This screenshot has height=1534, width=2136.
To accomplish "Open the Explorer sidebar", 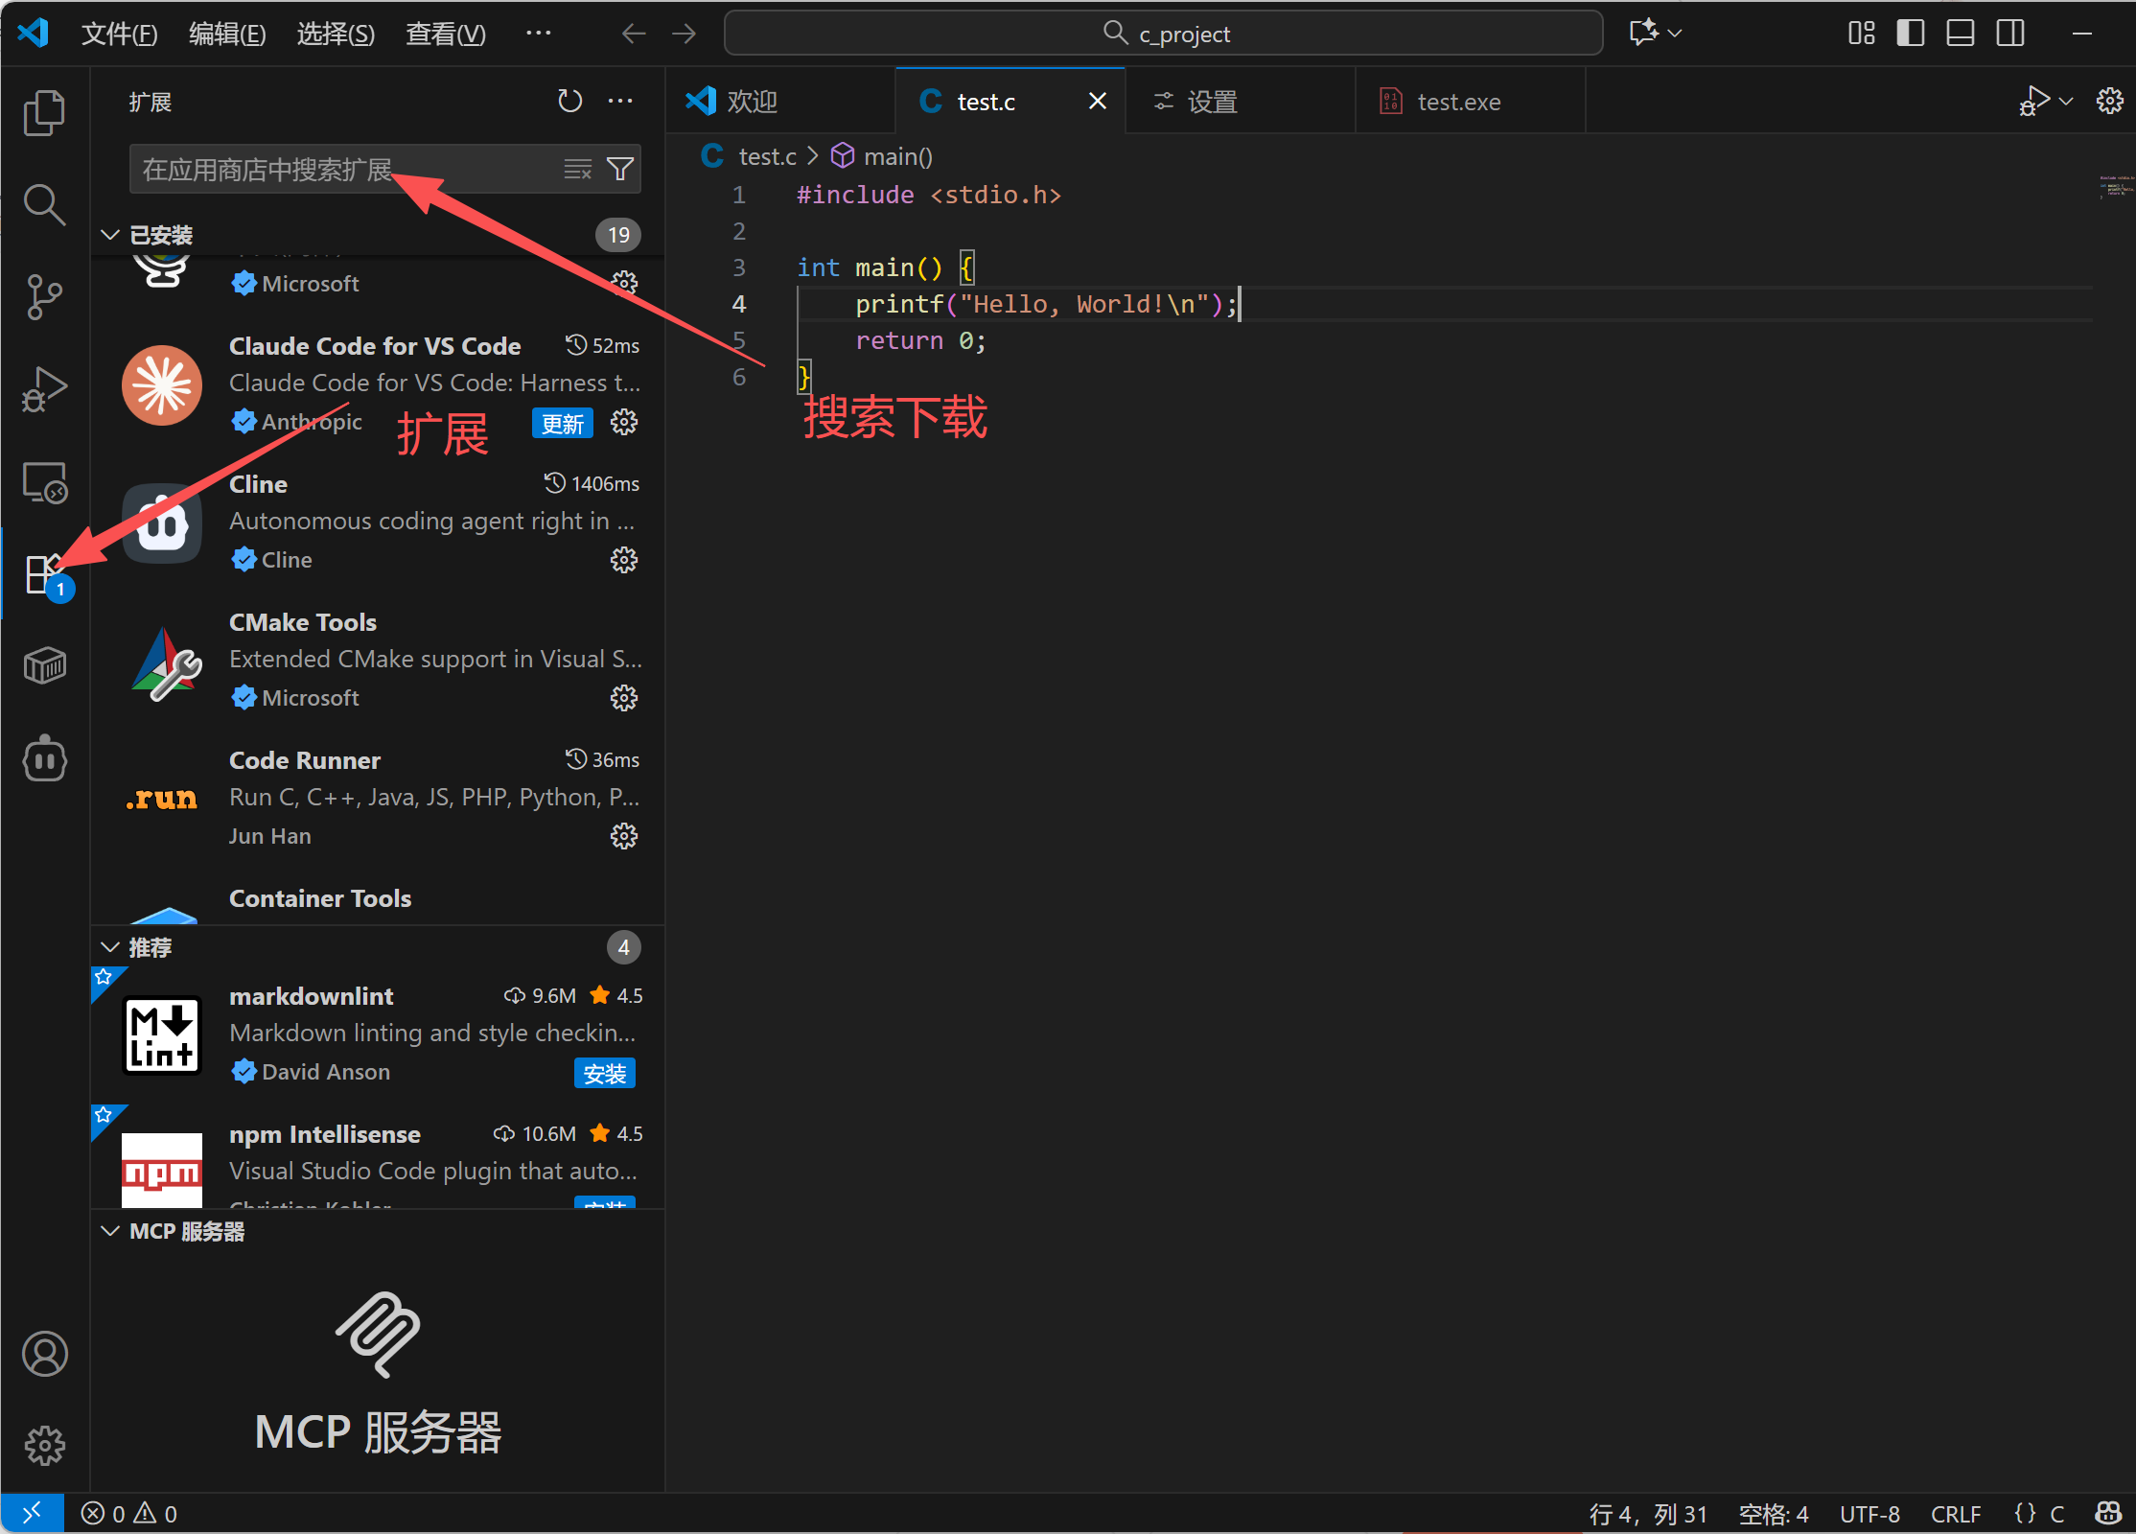I will [44, 112].
